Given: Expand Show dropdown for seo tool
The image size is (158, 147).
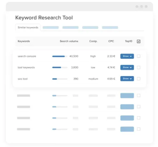Looking at the screenshot, I should (x=127, y=79).
